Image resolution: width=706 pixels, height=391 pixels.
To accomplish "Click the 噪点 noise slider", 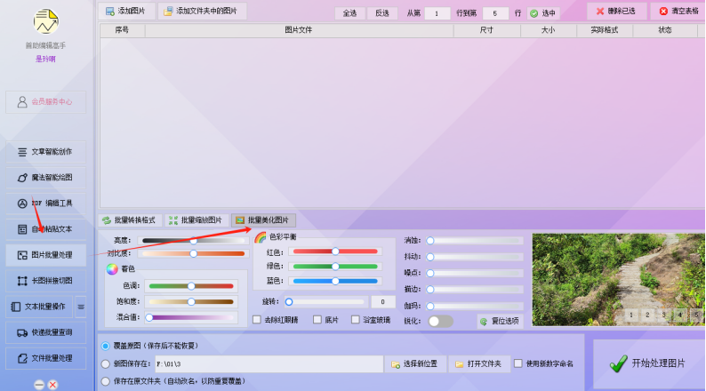I will [475, 273].
